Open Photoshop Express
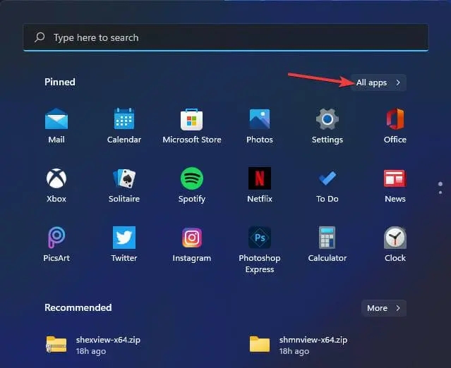 (x=260, y=250)
